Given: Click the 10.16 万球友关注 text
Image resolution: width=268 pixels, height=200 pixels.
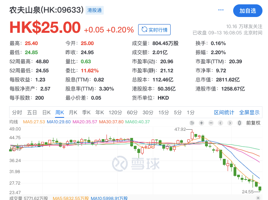Looking at the screenshot, I should point(244,26).
